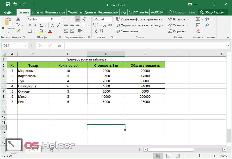Click the Format Painter brush icon
This screenshot has height=159, width=232.
click(18, 31)
